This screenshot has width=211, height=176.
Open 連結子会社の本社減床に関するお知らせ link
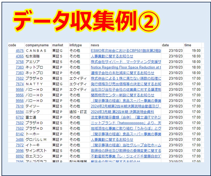pyautogui.click(x=122, y=73)
